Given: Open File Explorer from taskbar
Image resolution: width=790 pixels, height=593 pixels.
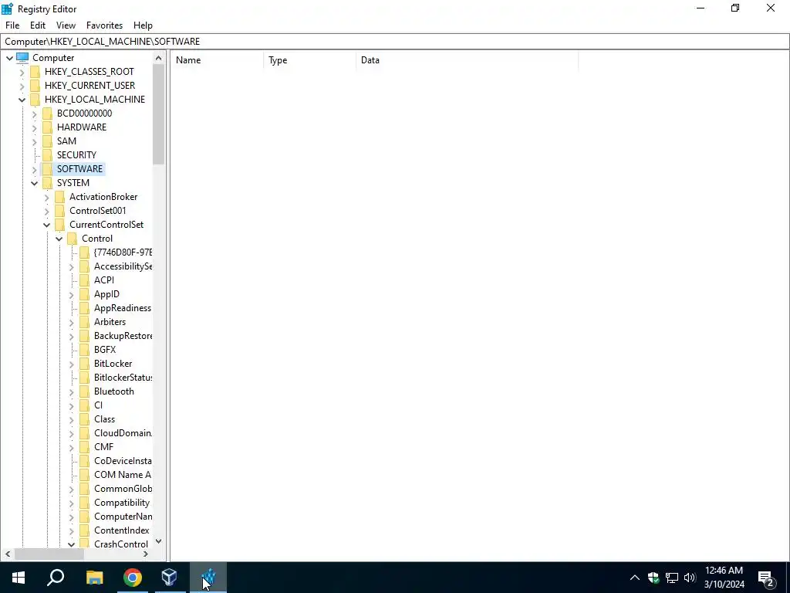Looking at the screenshot, I should 95,578.
